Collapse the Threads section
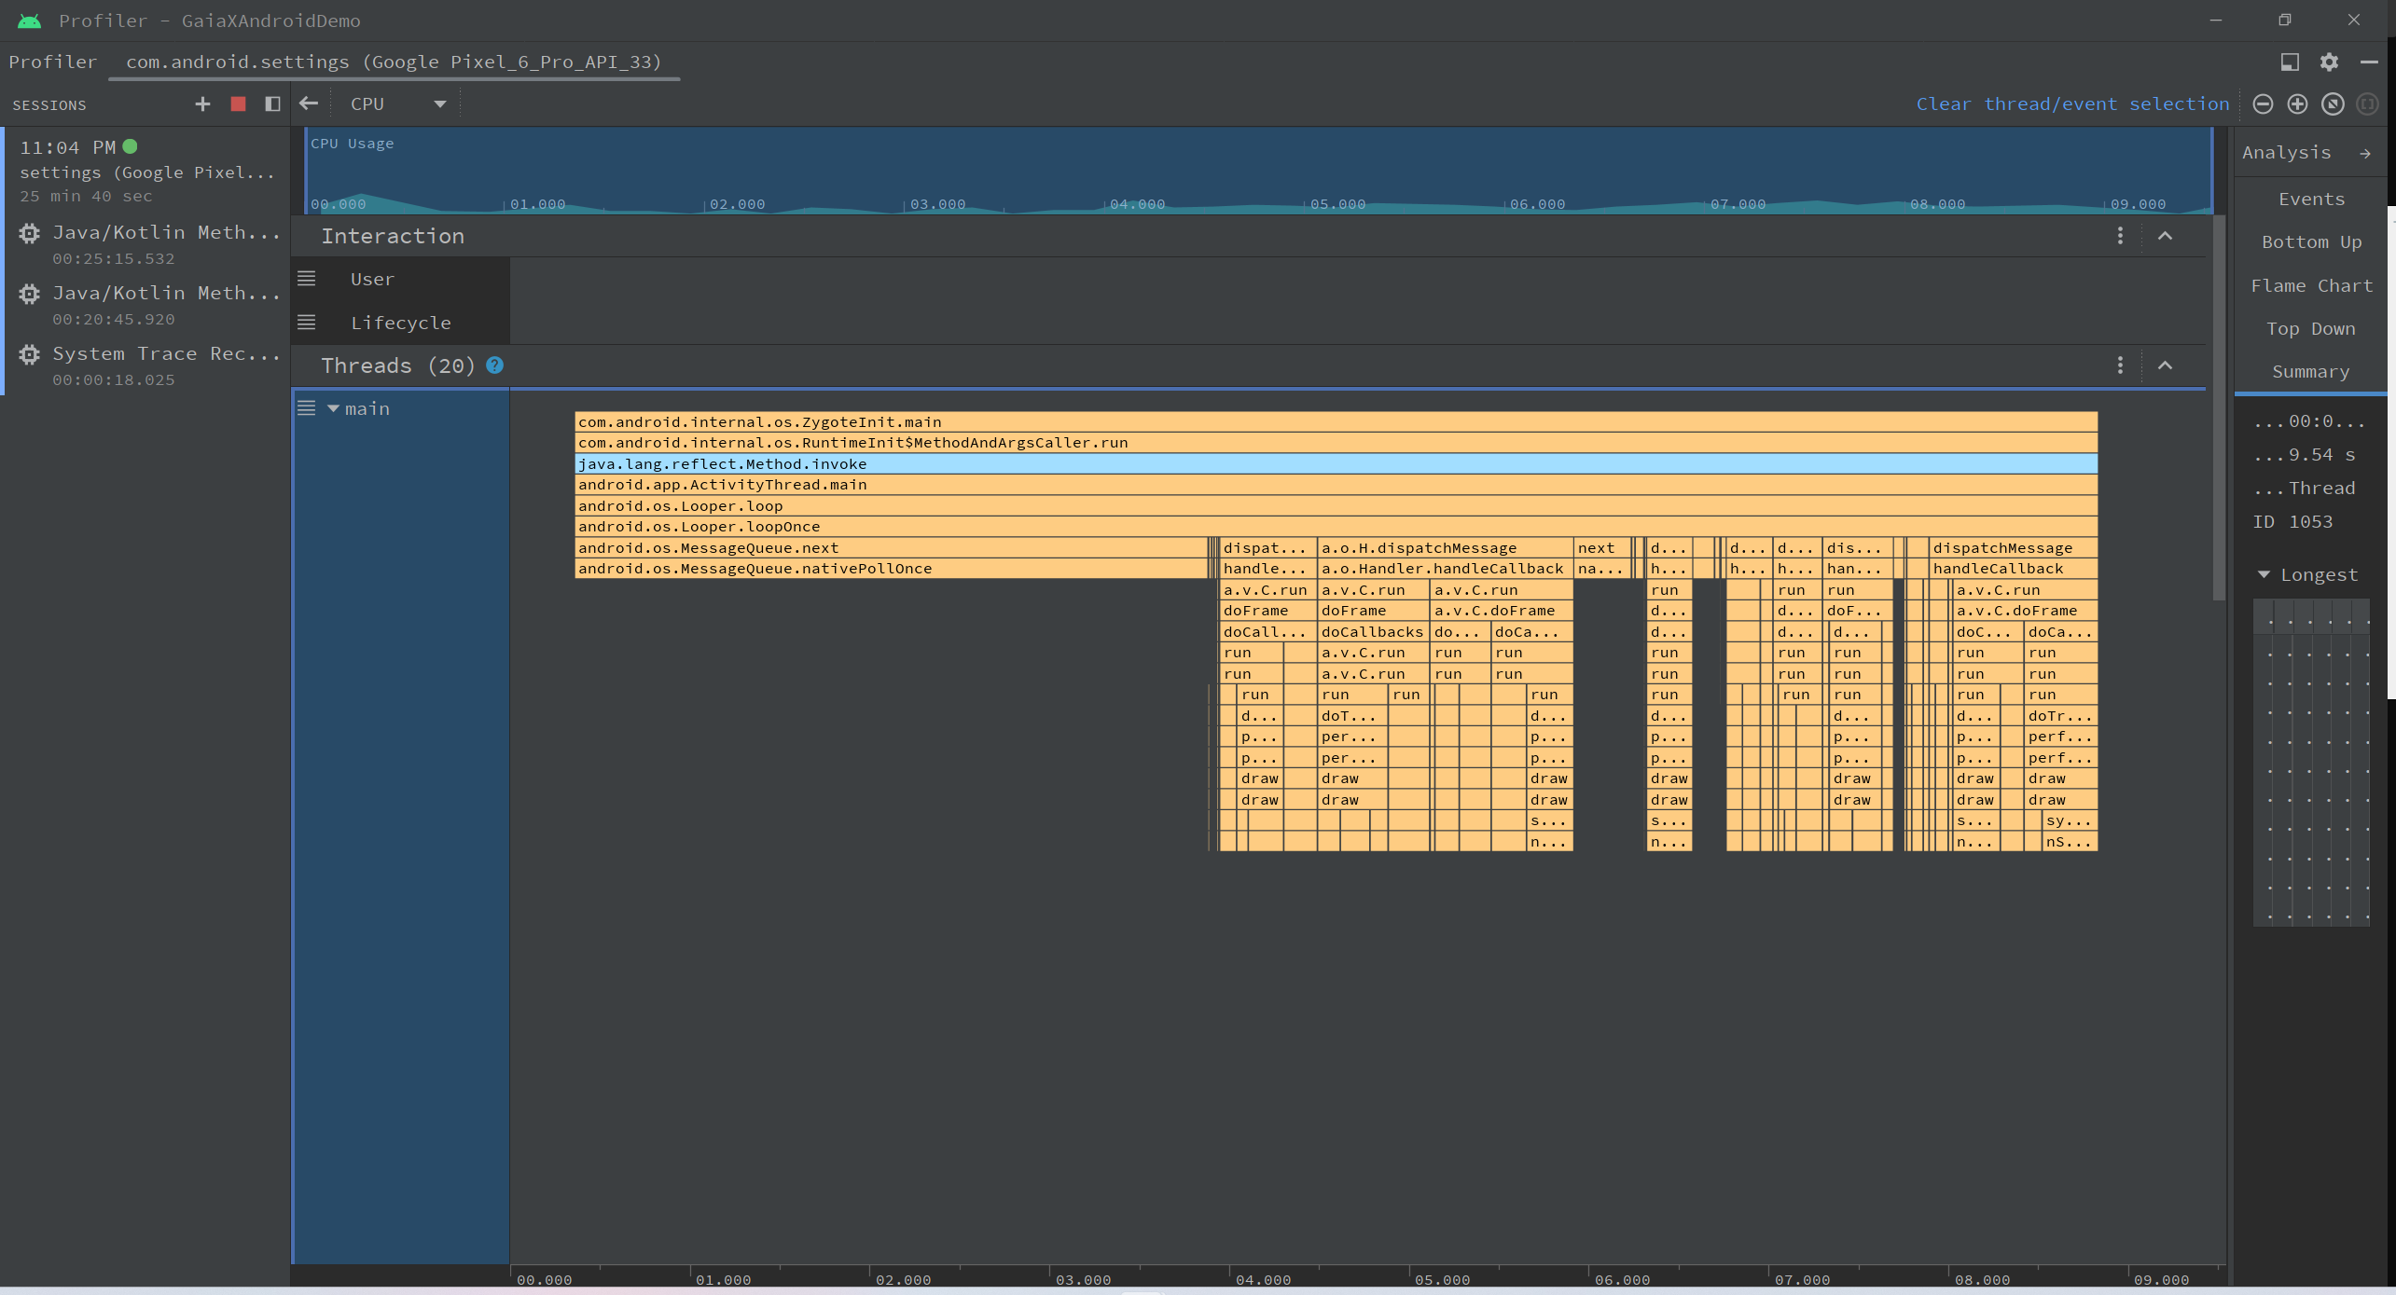The image size is (2396, 1295). [x=2165, y=365]
